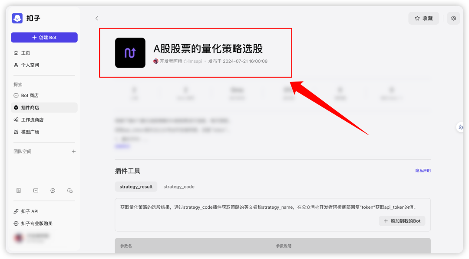The height and width of the screenshot is (259, 469).
Task: Switch to strategy_code tab
Action: [x=179, y=187]
